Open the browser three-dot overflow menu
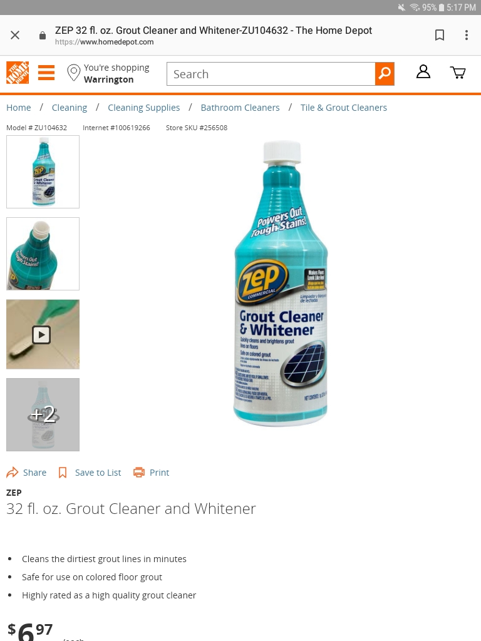 point(466,35)
